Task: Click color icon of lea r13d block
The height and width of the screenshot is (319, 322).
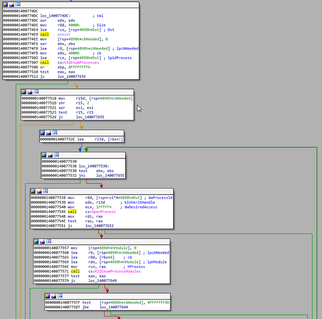Action: [43, 133]
